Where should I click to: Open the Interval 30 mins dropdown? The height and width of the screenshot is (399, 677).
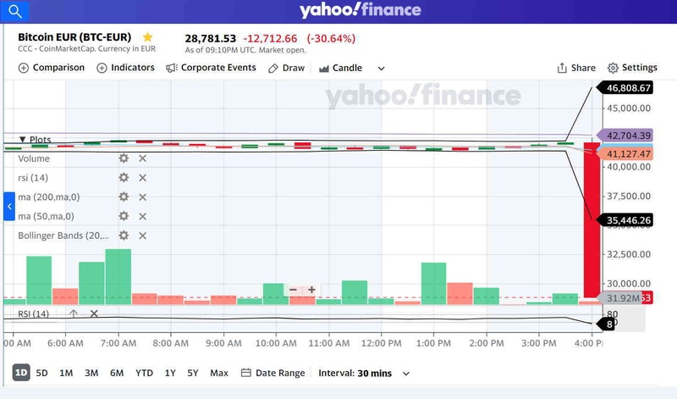click(x=364, y=373)
